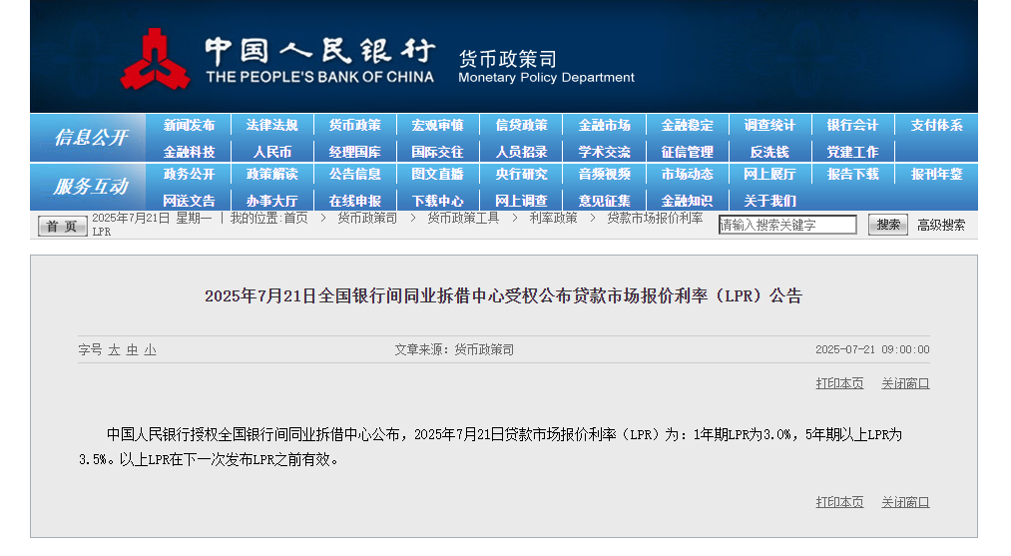This screenshot has height=556, width=1011.
Task: Set font size to 小
Action: [x=151, y=349]
